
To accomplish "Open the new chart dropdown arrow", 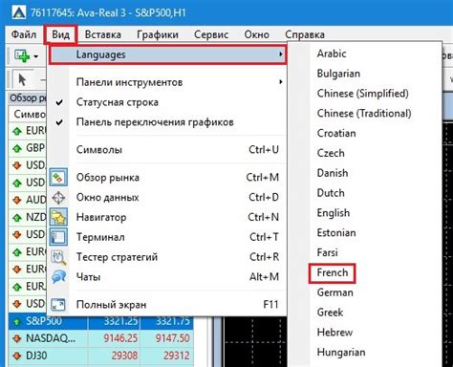I will coord(36,56).
